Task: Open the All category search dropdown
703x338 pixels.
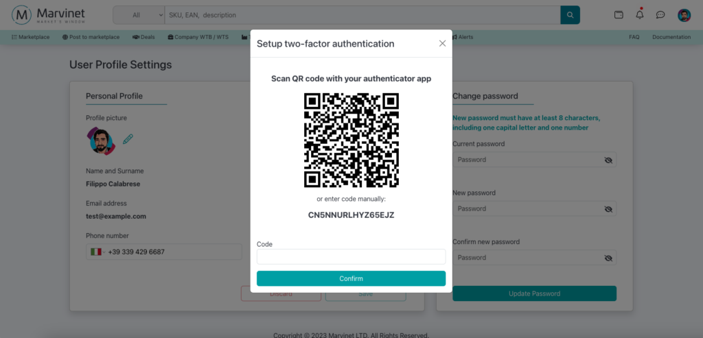Action: pyautogui.click(x=139, y=14)
